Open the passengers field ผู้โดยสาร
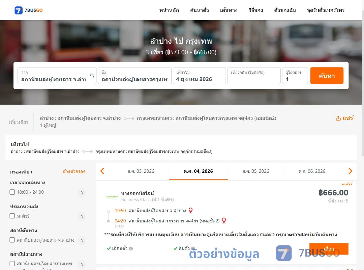This screenshot has width=364, height=270. click(295, 76)
